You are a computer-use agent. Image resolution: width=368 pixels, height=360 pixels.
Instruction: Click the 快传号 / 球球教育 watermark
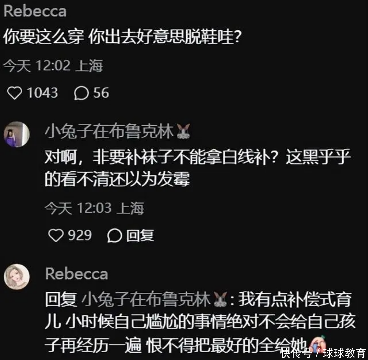pyautogui.click(x=323, y=353)
